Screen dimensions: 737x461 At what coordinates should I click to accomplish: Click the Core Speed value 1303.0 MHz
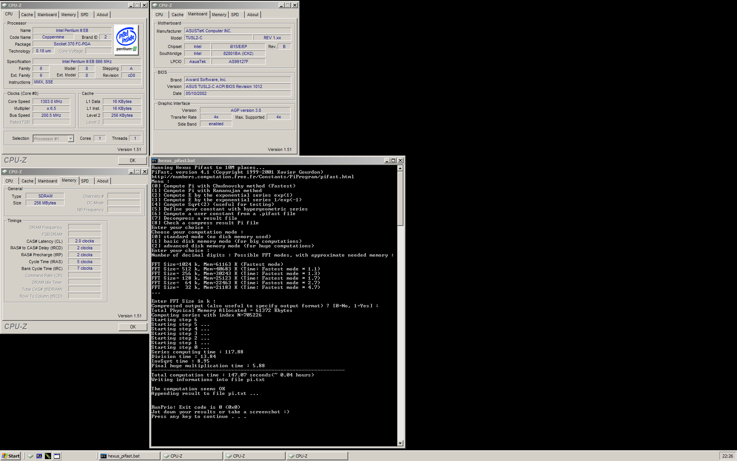[51, 101]
